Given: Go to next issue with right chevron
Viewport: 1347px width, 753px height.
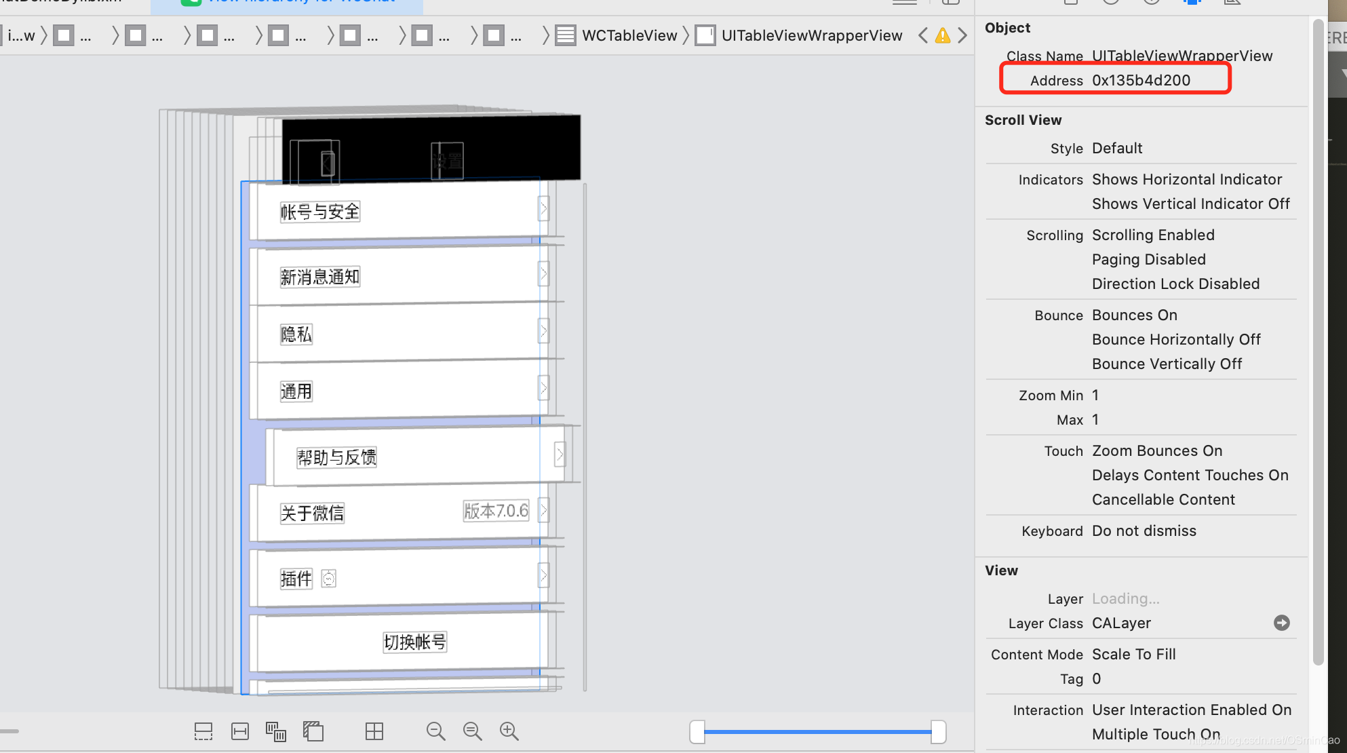Looking at the screenshot, I should [x=962, y=36].
